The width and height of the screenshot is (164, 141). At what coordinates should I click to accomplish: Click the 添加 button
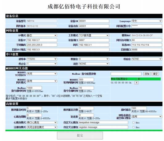147,74
